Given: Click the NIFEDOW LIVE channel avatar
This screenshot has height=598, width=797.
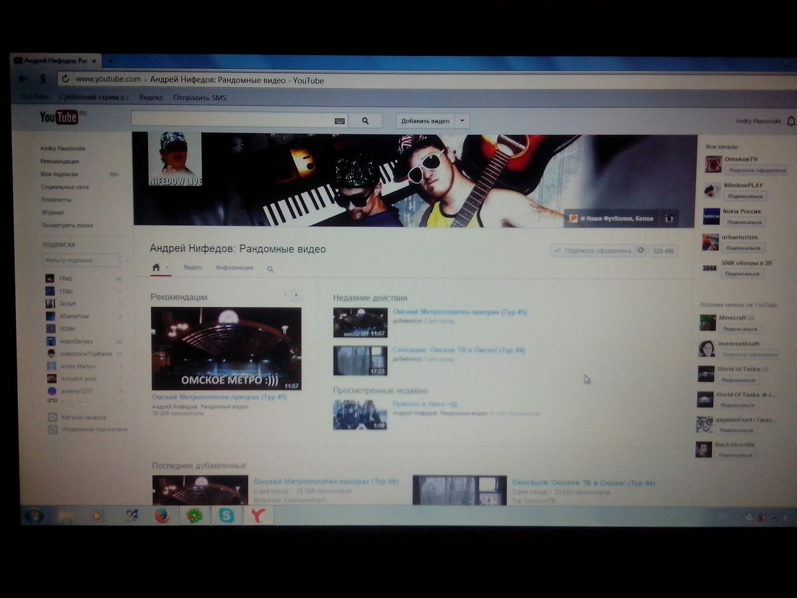Looking at the screenshot, I should pyautogui.click(x=175, y=158).
